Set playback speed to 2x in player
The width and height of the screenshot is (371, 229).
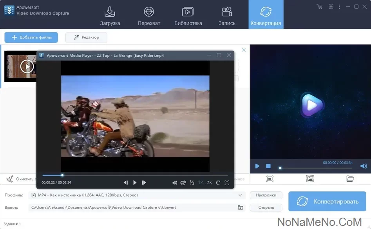tap(209, 182)
